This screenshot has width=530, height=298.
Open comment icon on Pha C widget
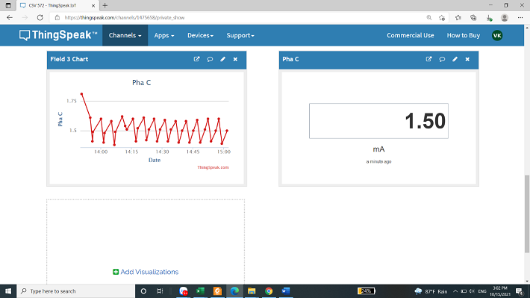442,59
